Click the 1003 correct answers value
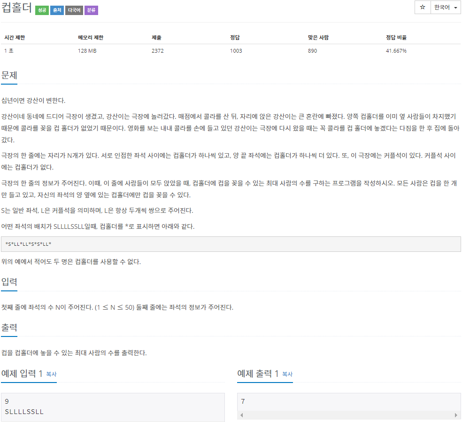 pyautogui.click(x=236, y=51)
